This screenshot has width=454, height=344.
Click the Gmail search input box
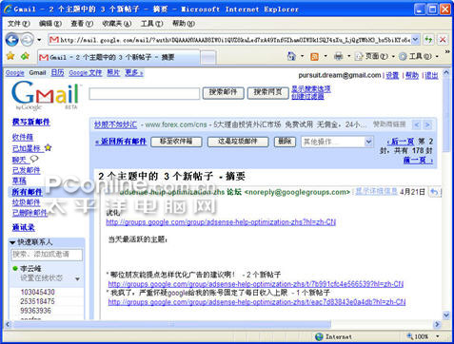[145, 94]
